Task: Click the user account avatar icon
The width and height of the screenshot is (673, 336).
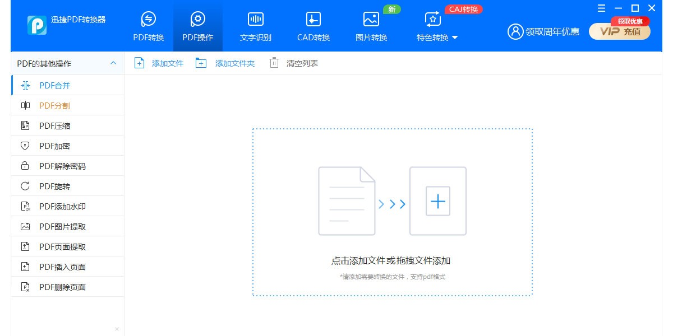Action: click(x=515, y=31)
